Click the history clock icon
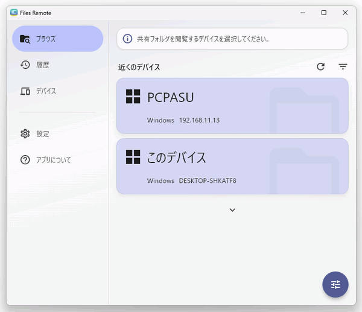The image size is (362, 312). 25,65
